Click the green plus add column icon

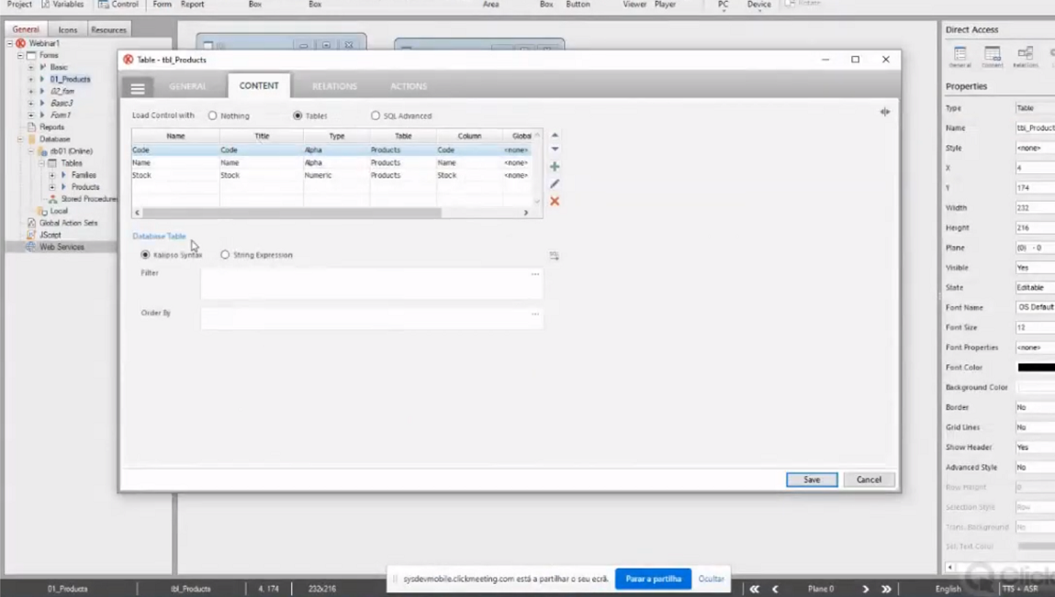coord(555,167)
